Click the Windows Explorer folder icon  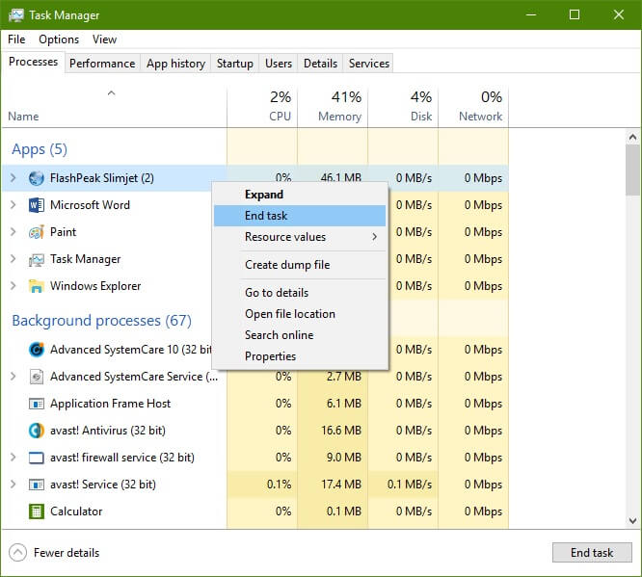[36, 286]
